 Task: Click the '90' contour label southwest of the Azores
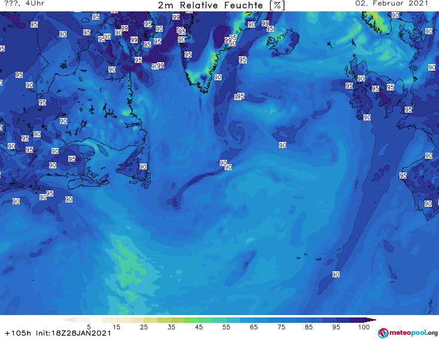(336, 274)
